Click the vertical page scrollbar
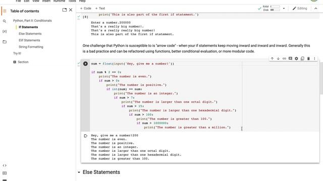Viewport: 323px width, 181px height. (x=321, y=78)
